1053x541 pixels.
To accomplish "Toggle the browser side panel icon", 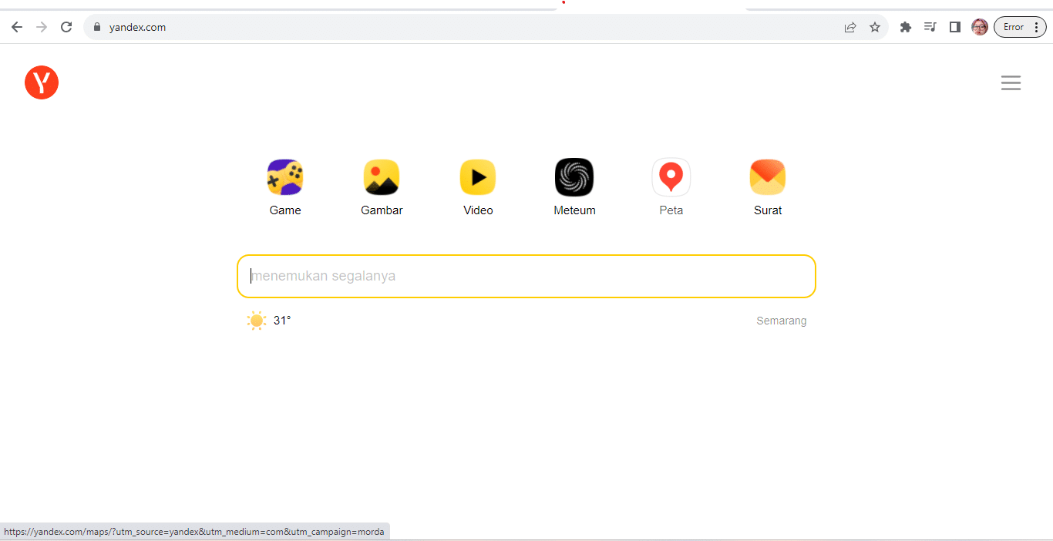I will pyautogui.click(x=955, y=27).
